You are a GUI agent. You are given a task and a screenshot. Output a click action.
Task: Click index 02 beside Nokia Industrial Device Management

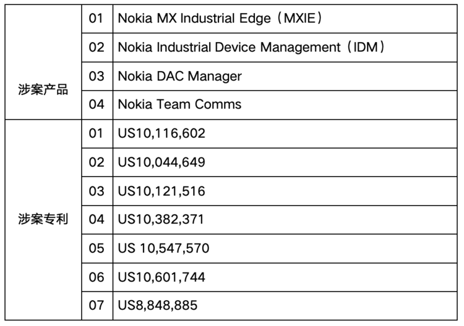point(97,48)
